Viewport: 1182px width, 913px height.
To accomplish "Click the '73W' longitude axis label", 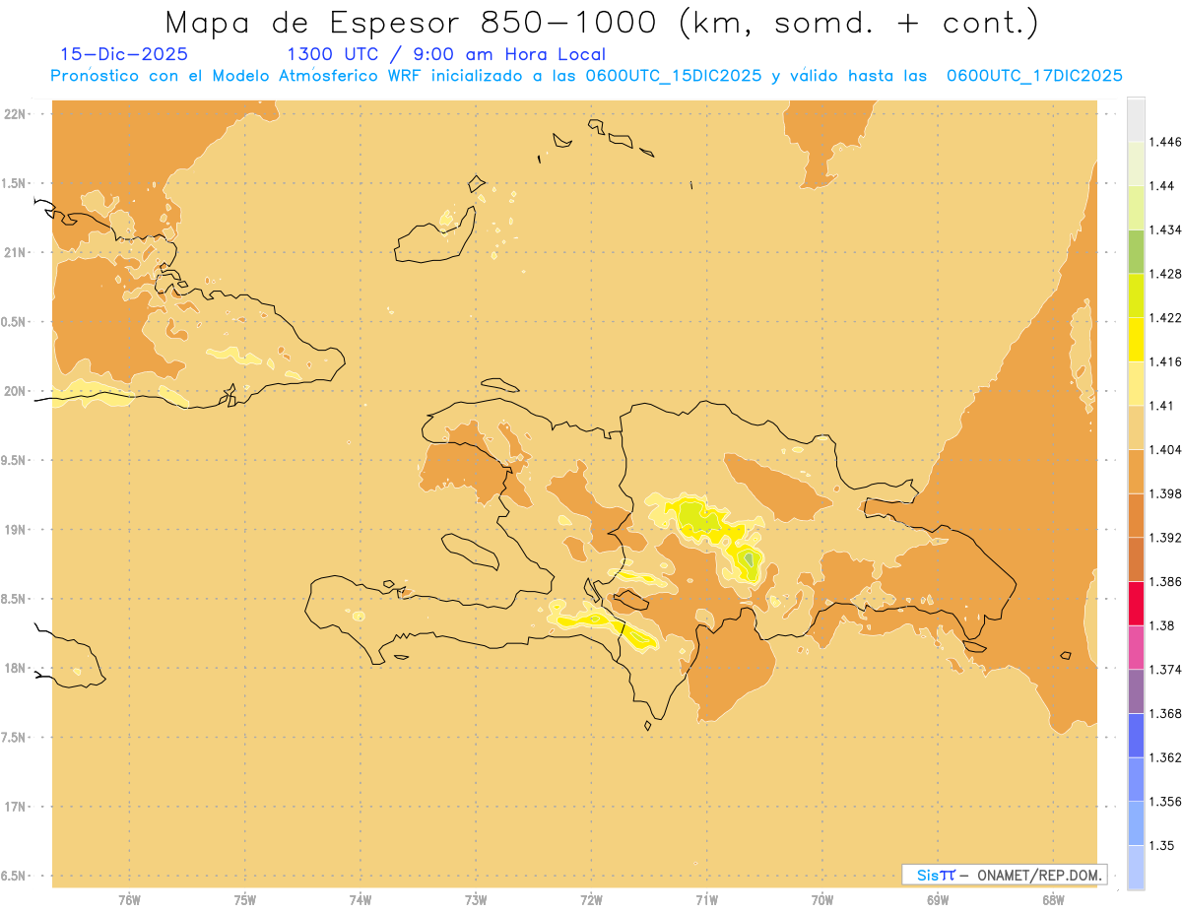I will (476, 900).
